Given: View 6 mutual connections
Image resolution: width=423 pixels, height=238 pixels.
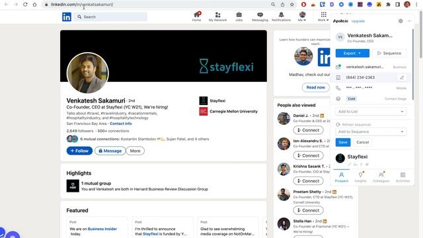Looking at the screenshot, I should [x=145, y=139].
